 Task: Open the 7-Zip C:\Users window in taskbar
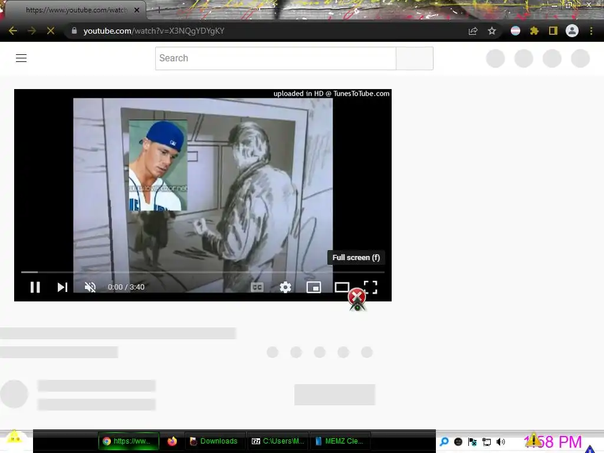pyautogui.click(x=277, y=441)
